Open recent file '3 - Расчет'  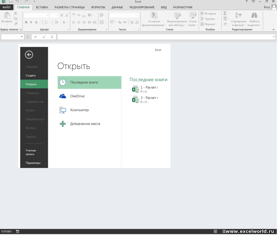(145, 100)
